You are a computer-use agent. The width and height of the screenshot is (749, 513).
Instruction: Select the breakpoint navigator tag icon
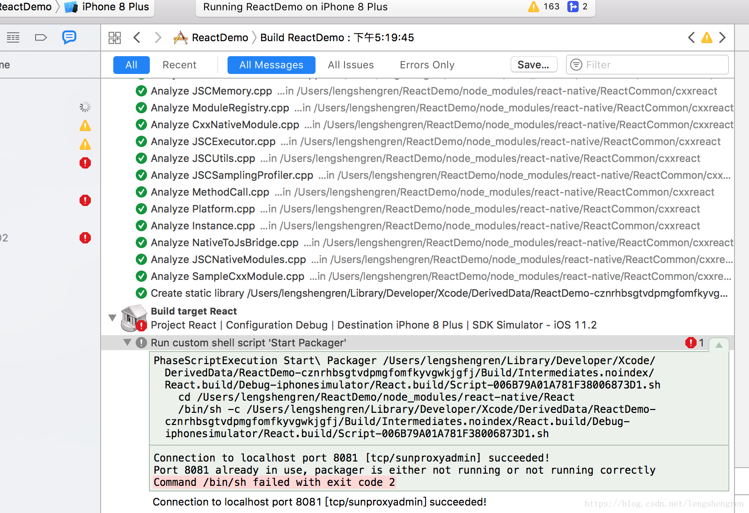pos(41,37)
